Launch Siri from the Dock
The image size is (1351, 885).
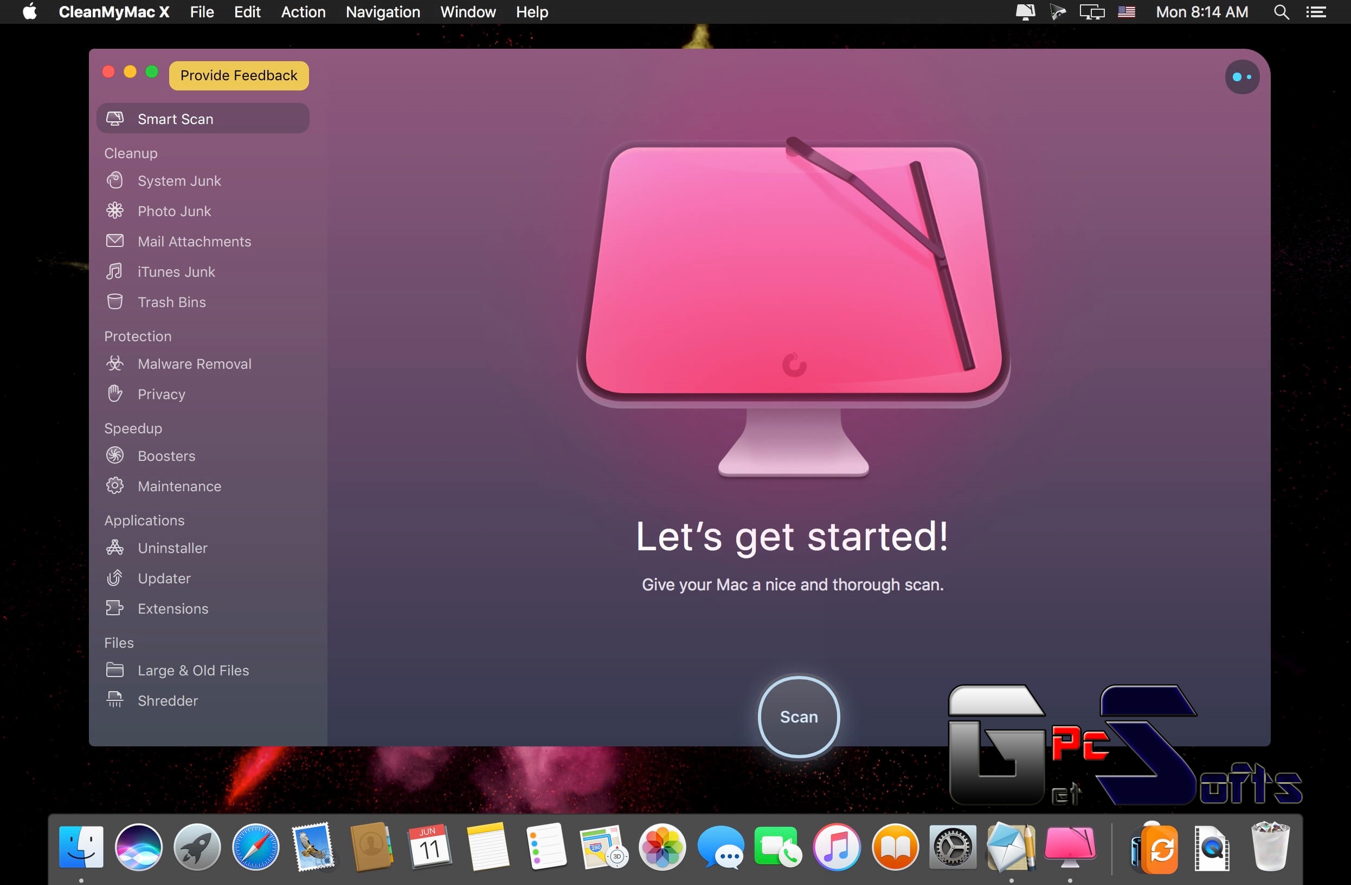point(138,847)
